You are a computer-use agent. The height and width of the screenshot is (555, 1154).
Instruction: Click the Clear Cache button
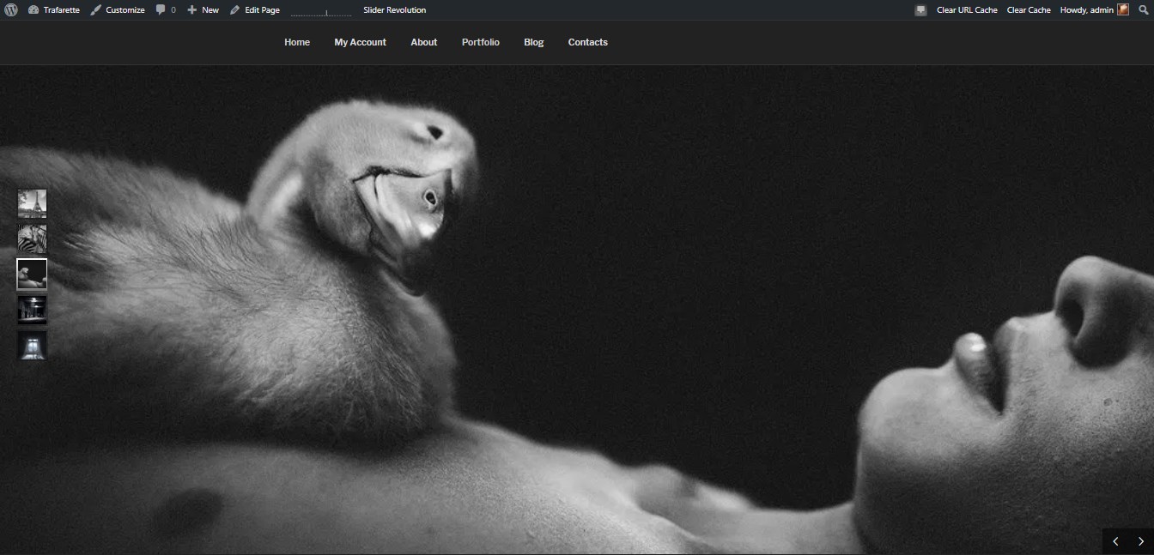(1029, 10)
